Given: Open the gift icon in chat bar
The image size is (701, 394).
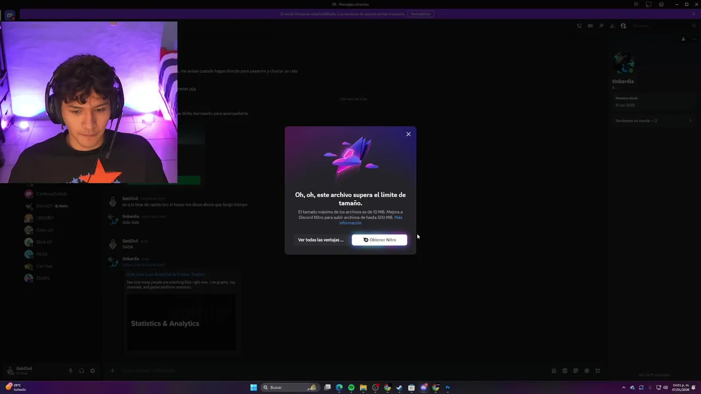Looking at the screenshot, I should [x=554, y=370].
